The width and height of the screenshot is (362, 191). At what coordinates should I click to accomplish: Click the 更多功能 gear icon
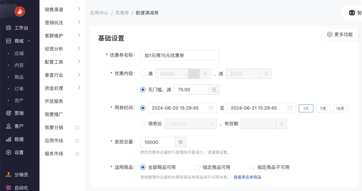(x=329, y=34)
